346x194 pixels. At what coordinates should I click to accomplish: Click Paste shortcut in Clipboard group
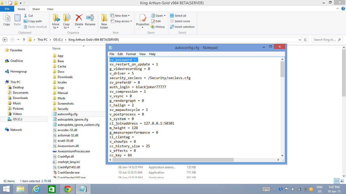[35, 27]
